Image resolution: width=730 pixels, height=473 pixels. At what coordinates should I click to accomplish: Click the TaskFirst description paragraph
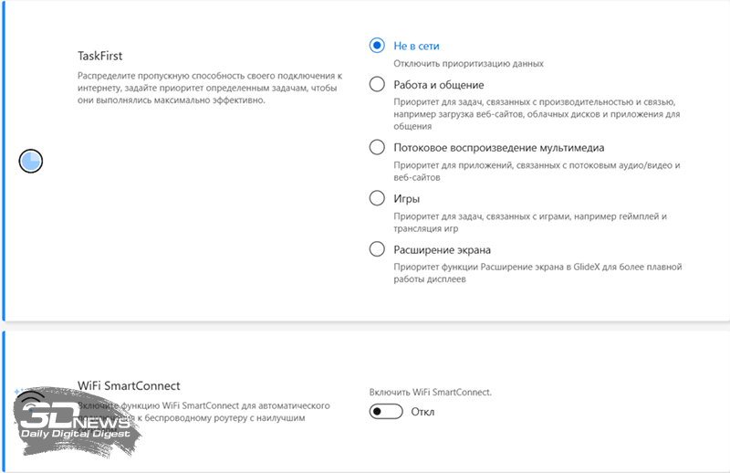(x=209, y=88)
